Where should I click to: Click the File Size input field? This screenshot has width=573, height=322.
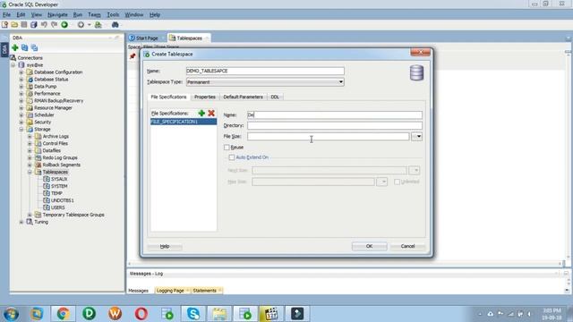[x=329, y=137]
